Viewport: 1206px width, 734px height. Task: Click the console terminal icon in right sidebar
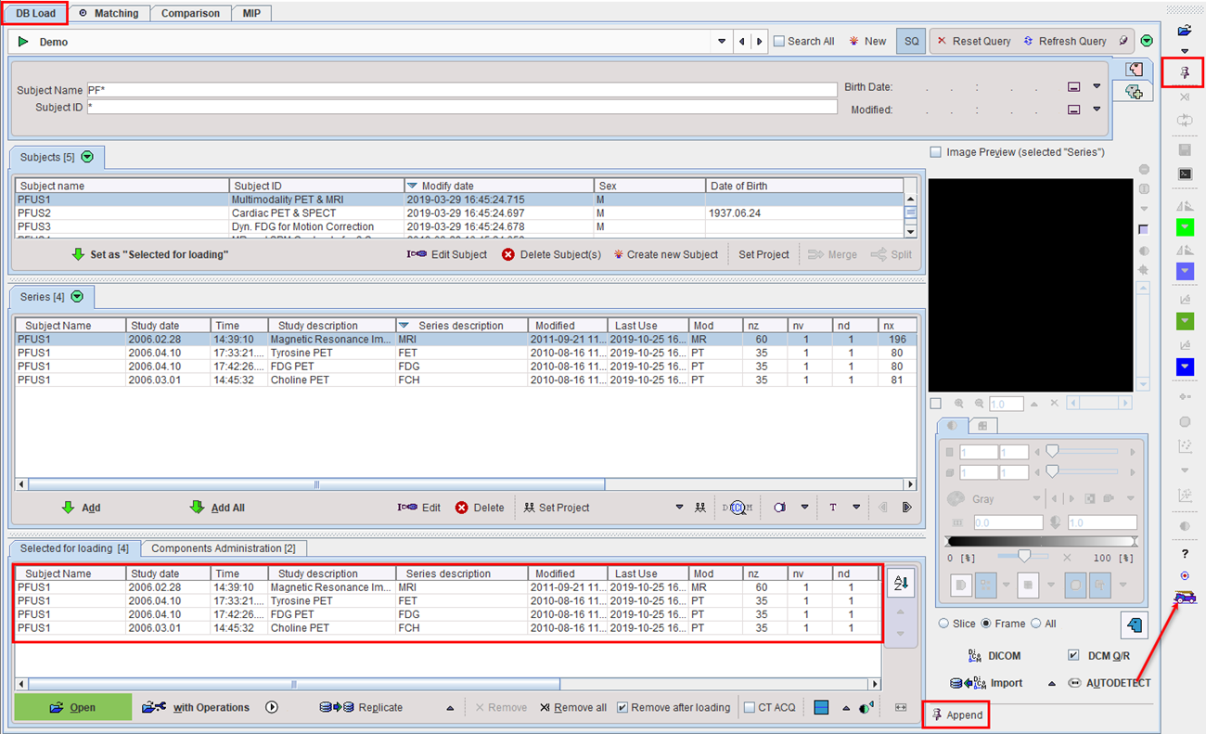[1185, 174]
